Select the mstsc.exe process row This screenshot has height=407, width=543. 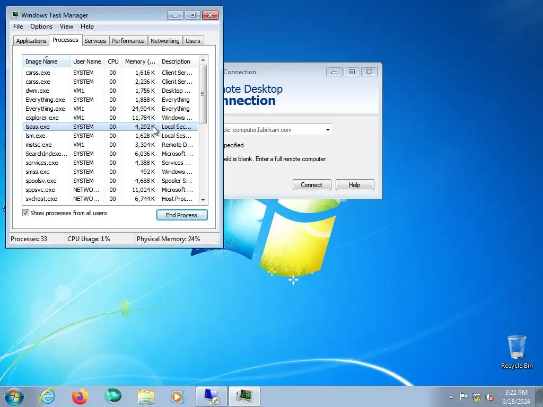pyautogui.click(x=110, y=145)
